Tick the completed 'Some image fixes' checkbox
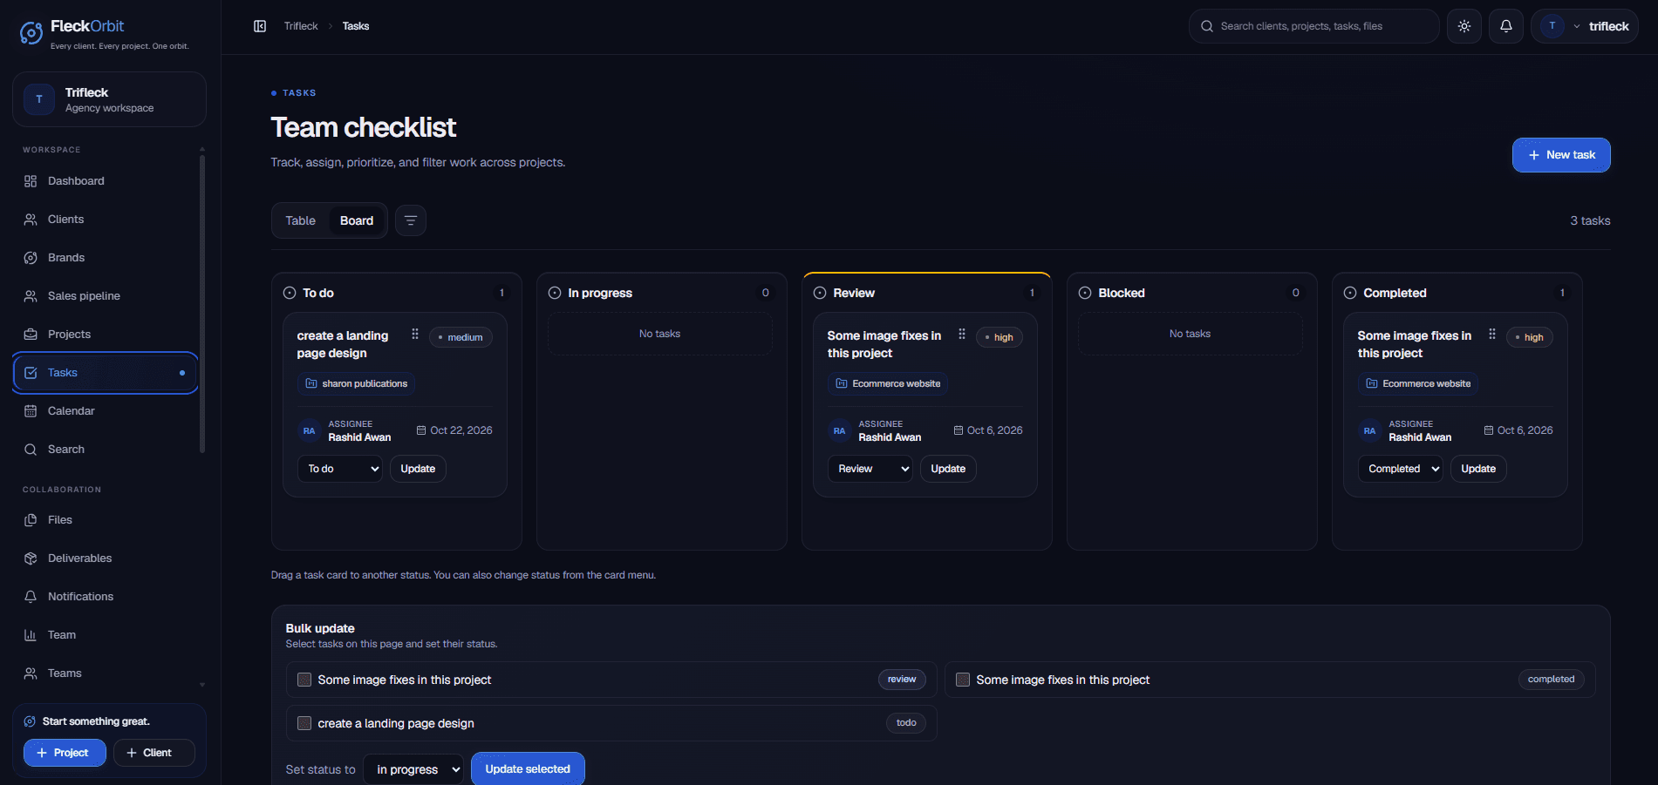 (963, 680)
